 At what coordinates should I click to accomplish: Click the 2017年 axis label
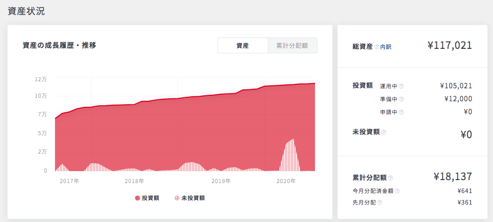pyautogui.click(x=69, y=181)
